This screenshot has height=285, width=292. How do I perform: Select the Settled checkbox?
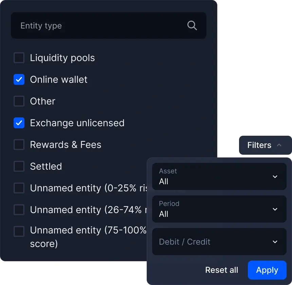19,166
